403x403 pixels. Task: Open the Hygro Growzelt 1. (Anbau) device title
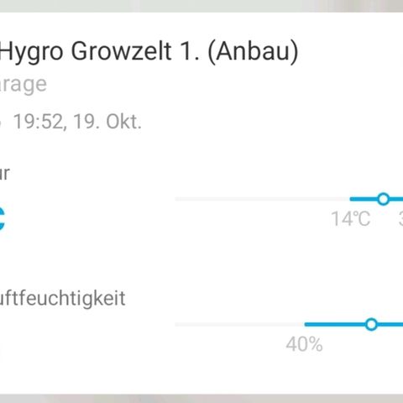click(x=149, y=52)
